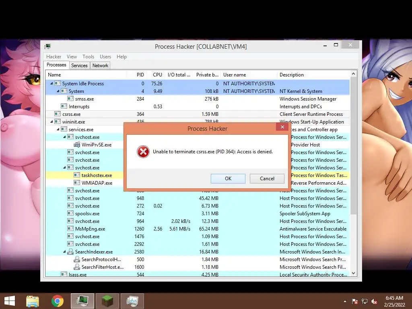The height and width of the screenshot is (309, 412).
Task: Click the smss.exe process icon
Action: 70,99
